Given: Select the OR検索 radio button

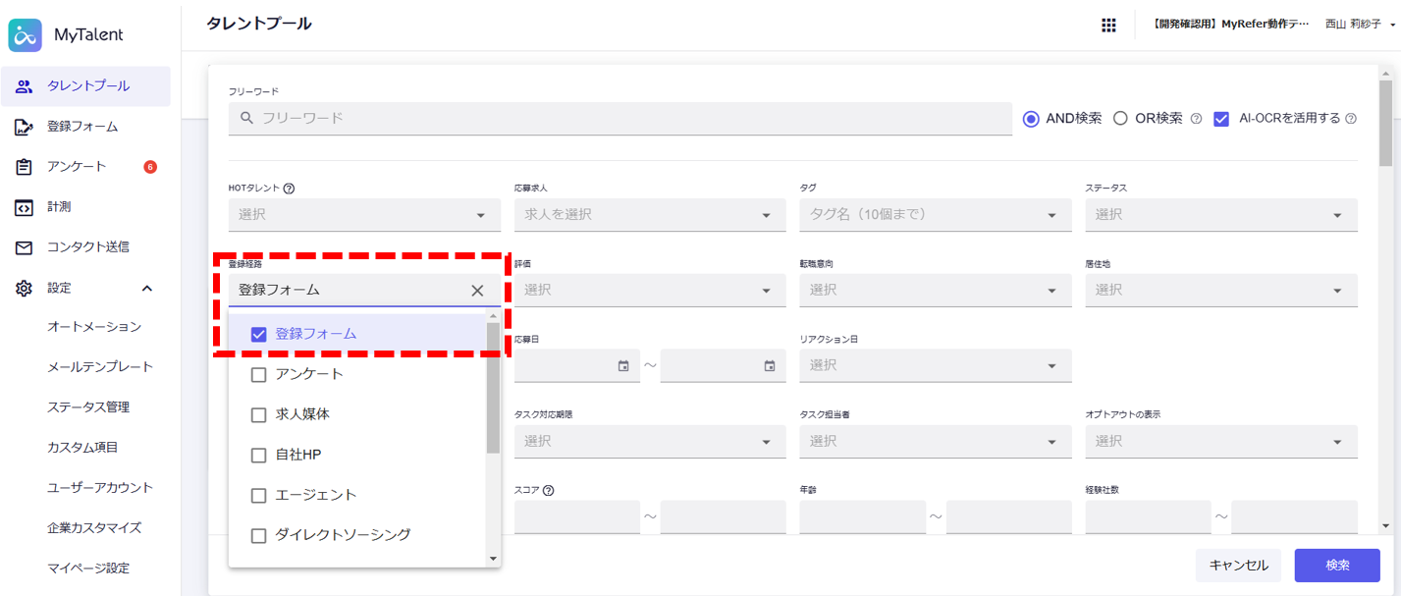Looking at the screenshot, I should (x=1120, y=119).
